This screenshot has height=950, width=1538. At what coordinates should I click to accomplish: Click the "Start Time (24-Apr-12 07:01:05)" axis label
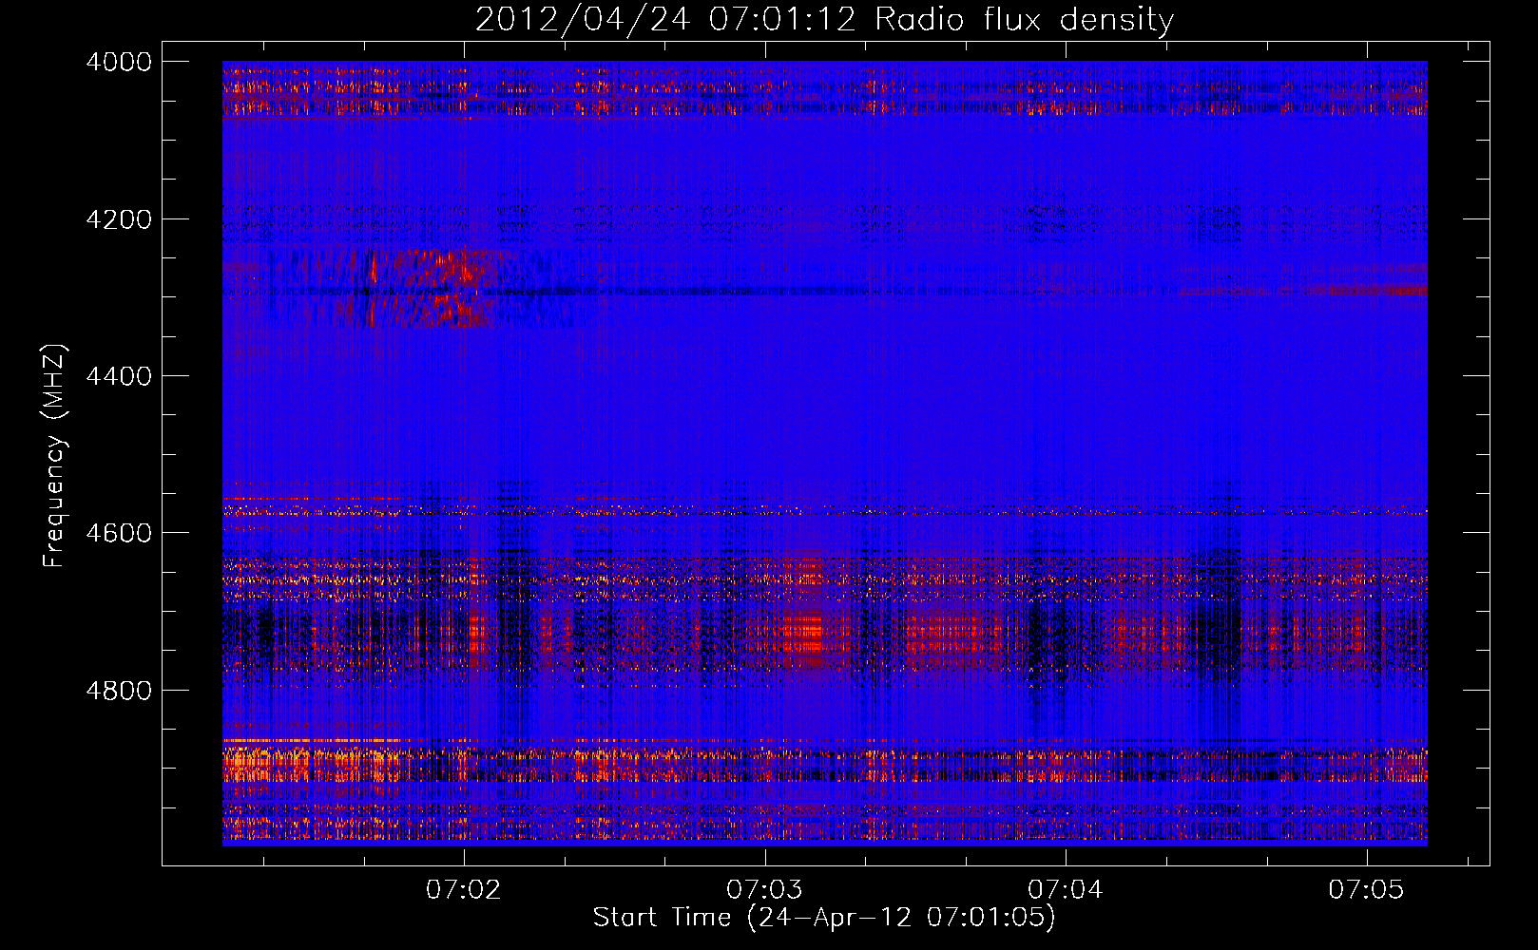click(824, 918)
